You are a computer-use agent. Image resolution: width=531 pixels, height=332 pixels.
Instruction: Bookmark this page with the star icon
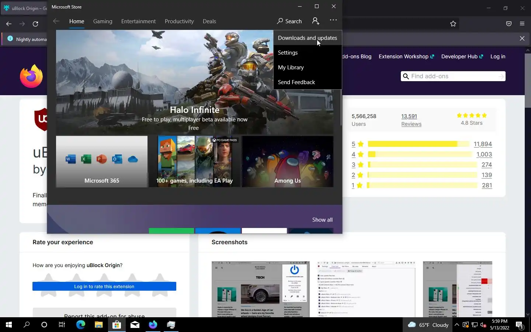click(x=453, y=24)
